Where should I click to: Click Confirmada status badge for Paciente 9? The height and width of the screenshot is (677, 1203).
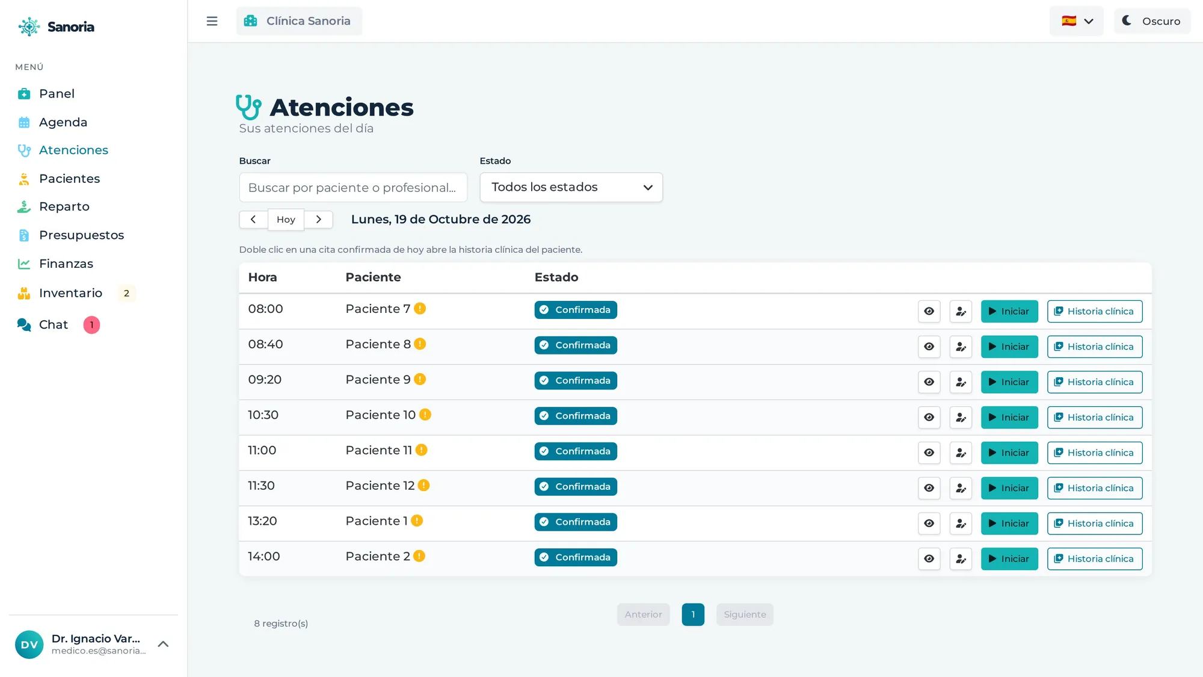point(576,380)
